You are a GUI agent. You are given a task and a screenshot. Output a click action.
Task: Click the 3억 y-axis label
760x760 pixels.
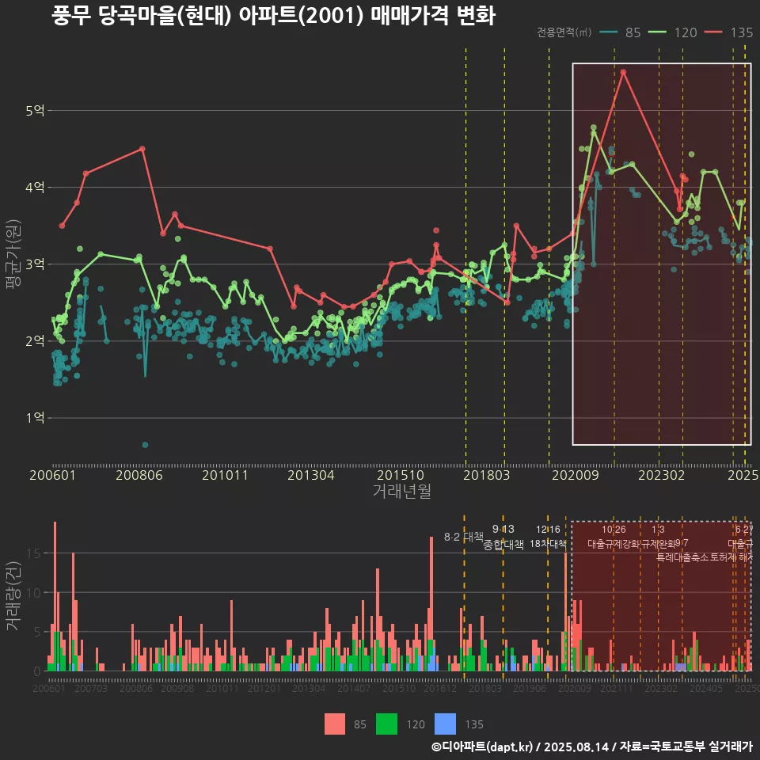(35, 264)
